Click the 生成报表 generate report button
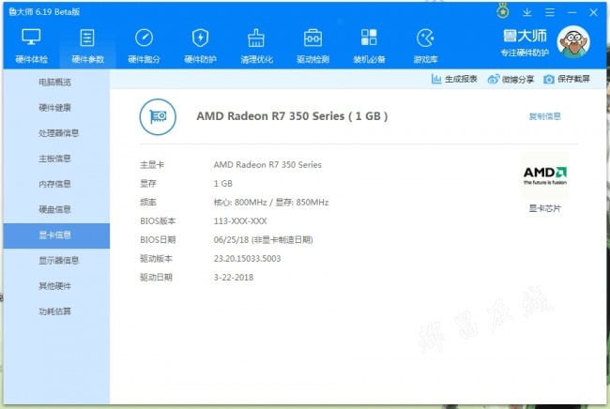This screenshot has width=610, height=409. click(454, 80)
